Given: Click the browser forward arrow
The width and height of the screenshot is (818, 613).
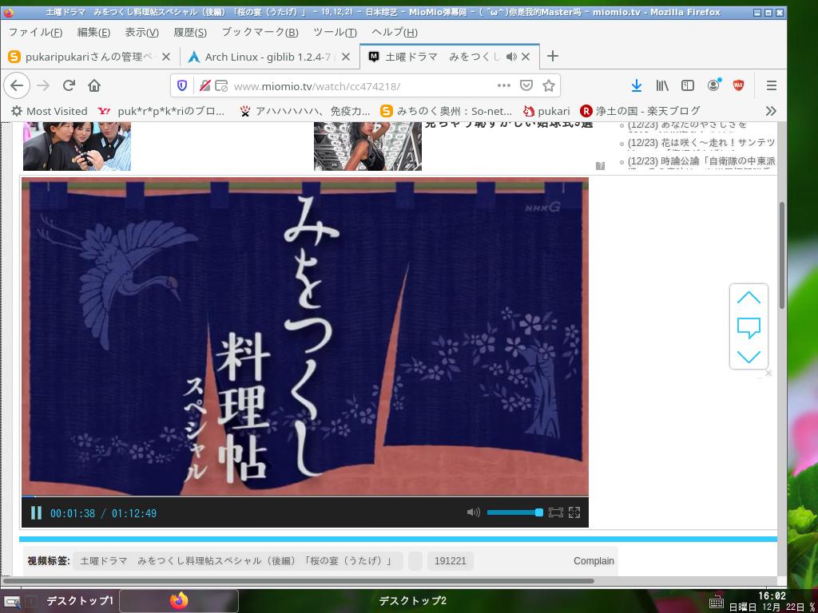Looking at the screenshot, I should tap(43, 85).
